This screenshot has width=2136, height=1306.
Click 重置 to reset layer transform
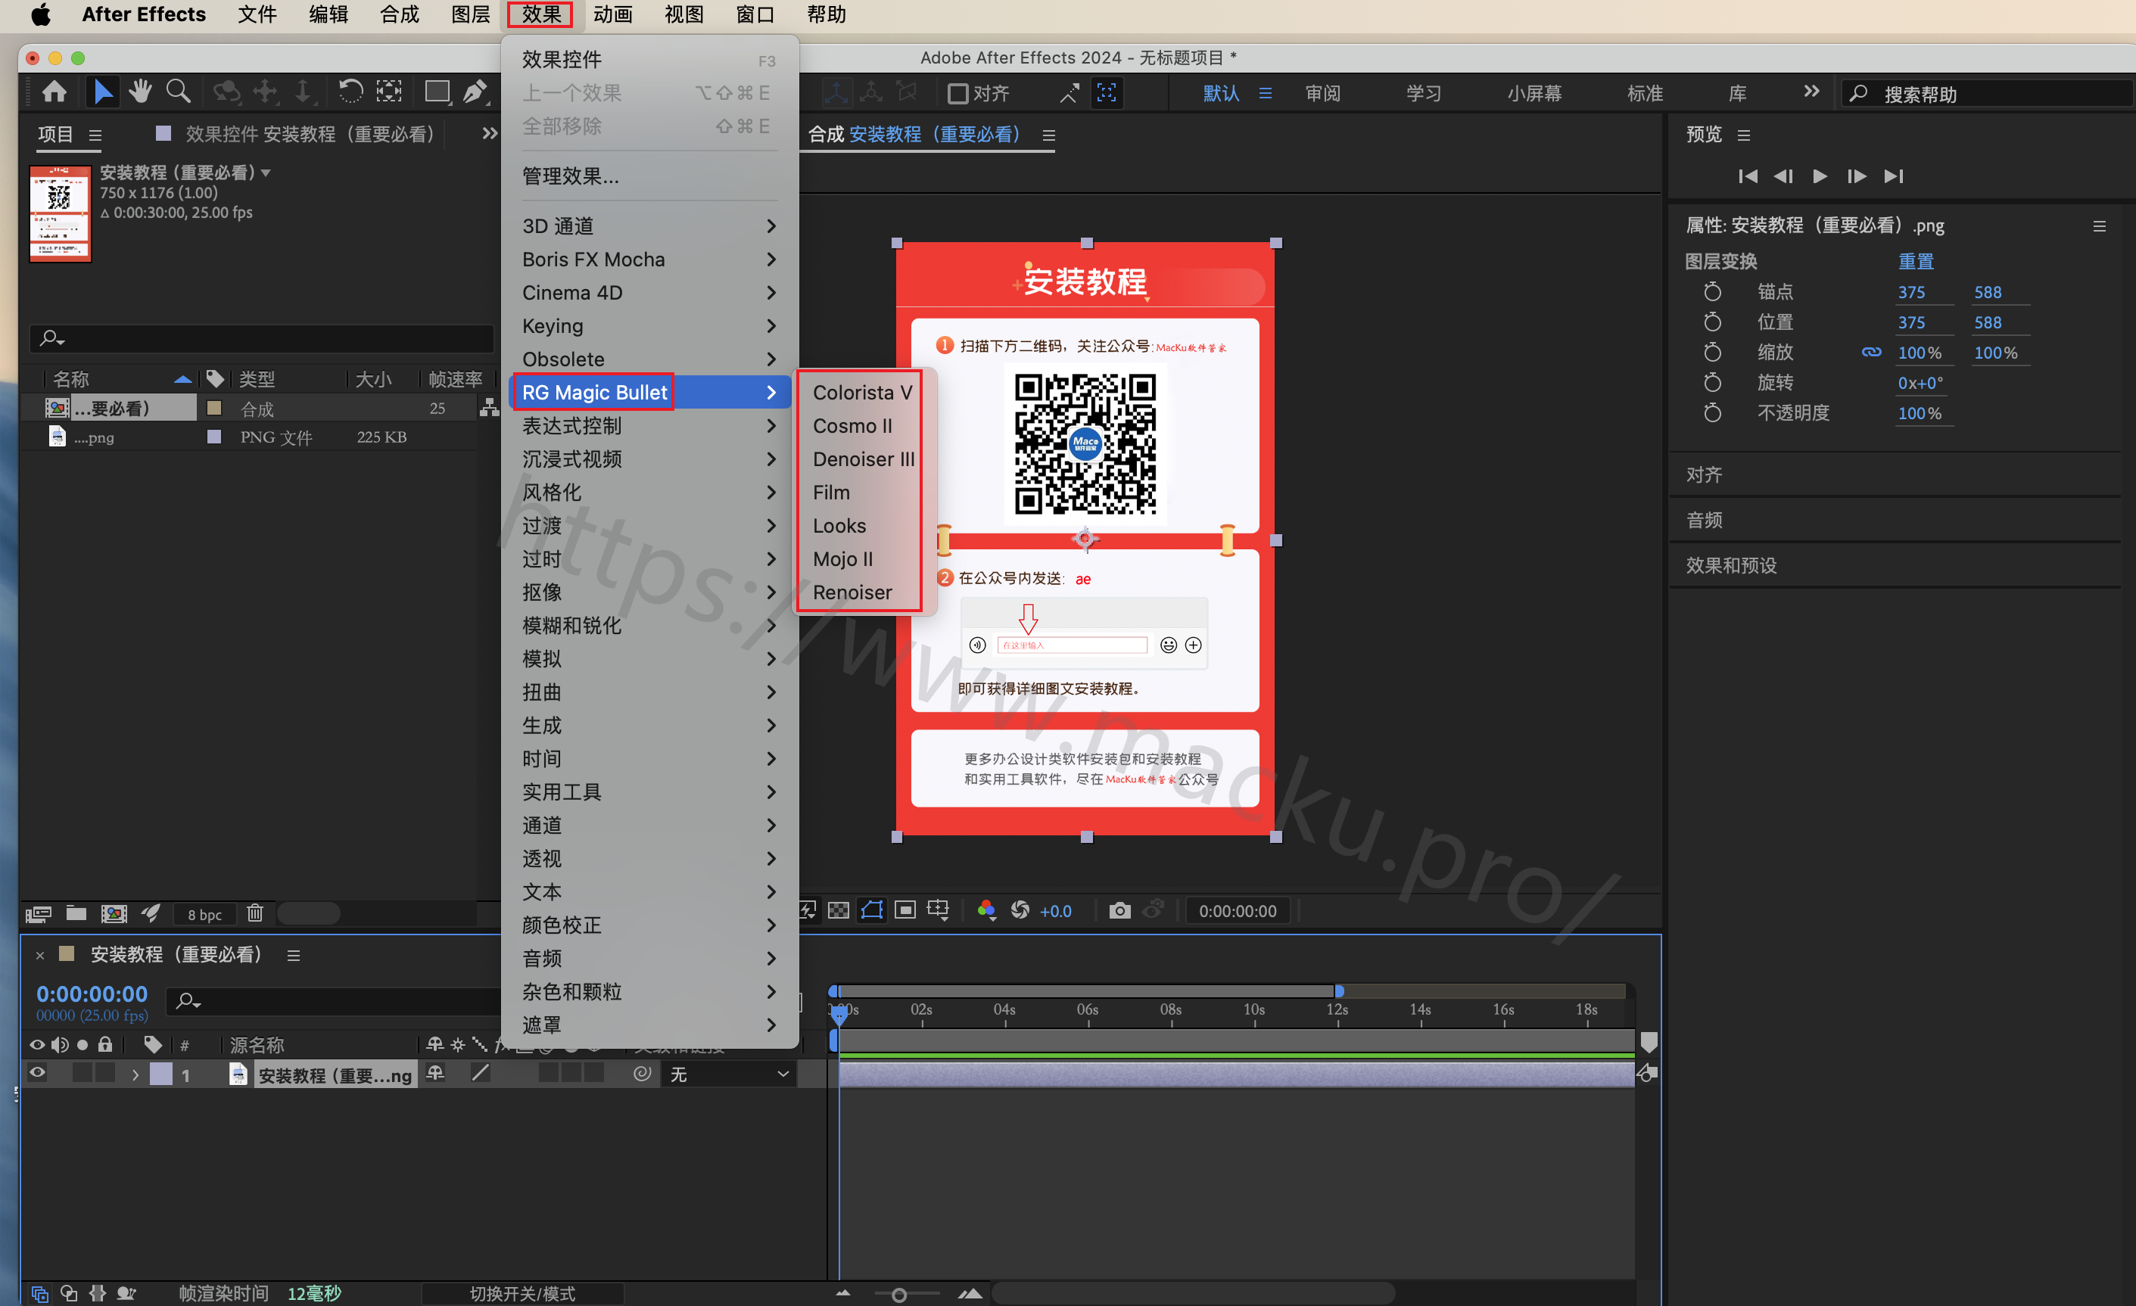1916,262
